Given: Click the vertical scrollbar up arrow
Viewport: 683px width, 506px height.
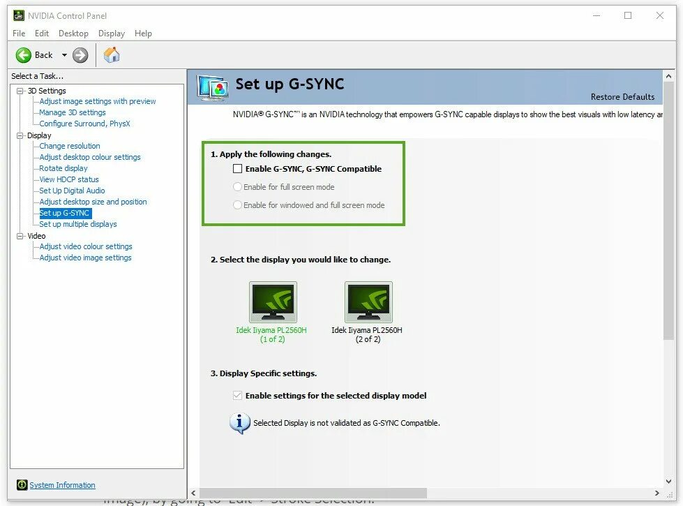Looking at the screenshot, I should click(668, 76).
